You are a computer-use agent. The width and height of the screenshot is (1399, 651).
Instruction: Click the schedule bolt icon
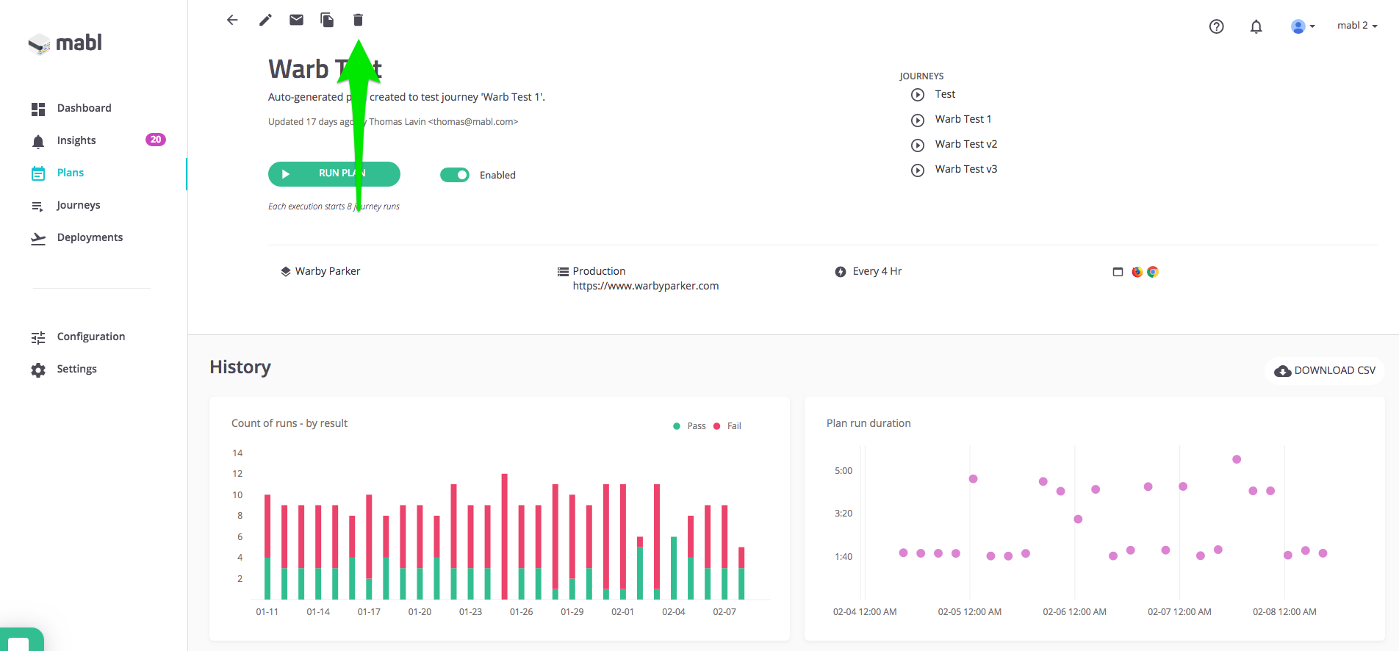[x=841, y=272]
